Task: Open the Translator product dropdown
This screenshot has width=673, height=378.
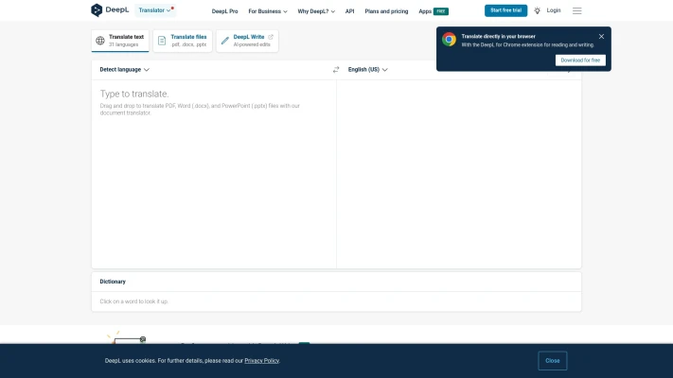Action: point(155,10)
